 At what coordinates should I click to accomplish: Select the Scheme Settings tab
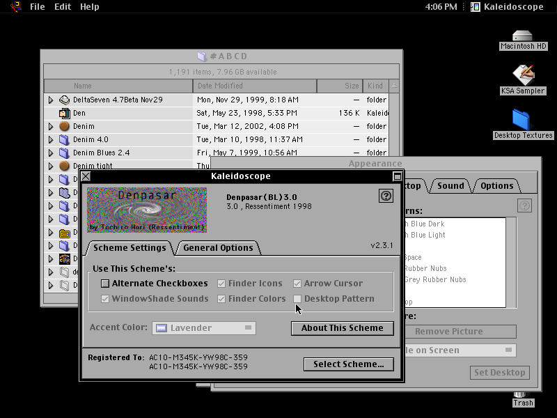(x=130, y=248)
